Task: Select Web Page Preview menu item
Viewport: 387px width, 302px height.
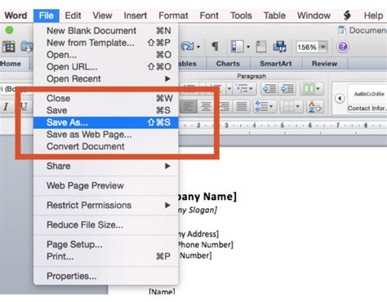Action: 106,185
